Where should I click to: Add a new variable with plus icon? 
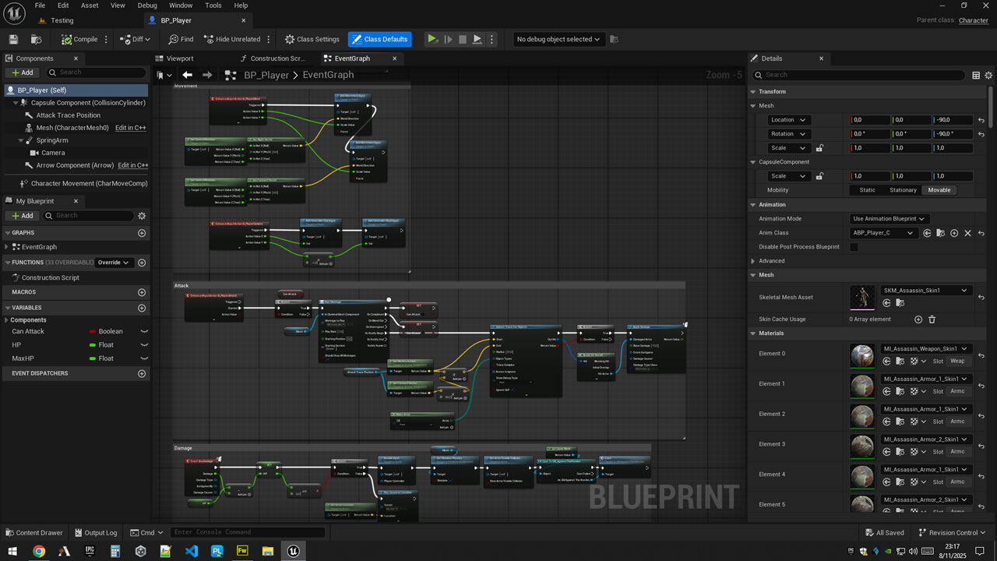142,308
